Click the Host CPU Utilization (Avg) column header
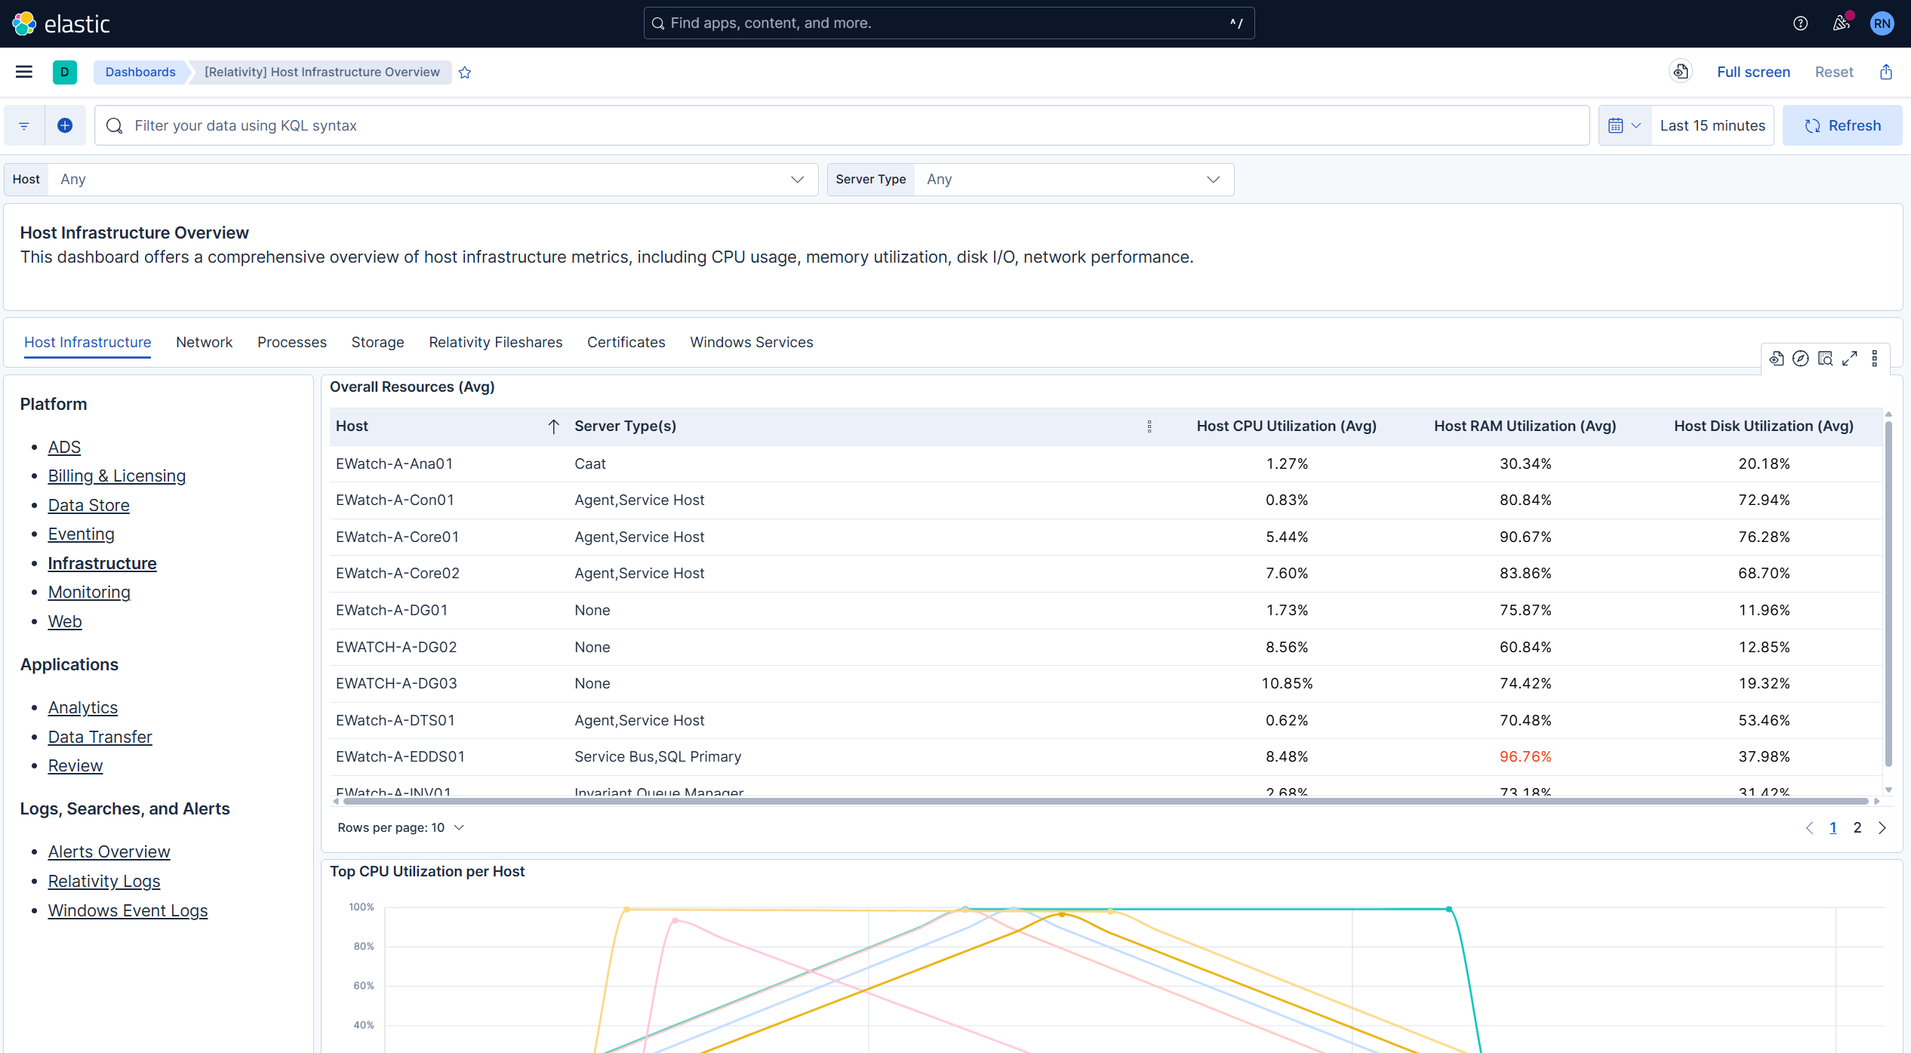This screenshot has width=1911, height=1053. 1287,426
